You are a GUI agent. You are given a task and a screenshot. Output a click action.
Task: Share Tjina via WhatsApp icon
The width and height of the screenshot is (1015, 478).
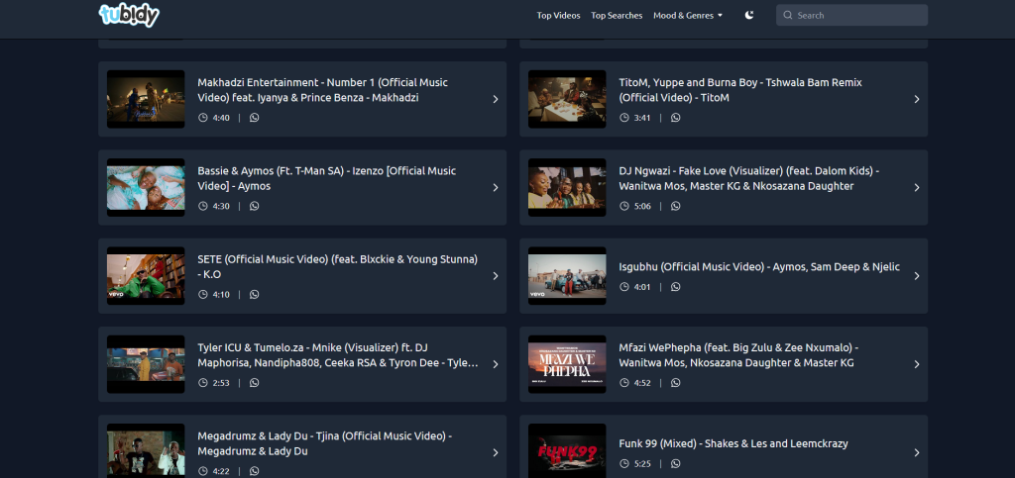255,471
